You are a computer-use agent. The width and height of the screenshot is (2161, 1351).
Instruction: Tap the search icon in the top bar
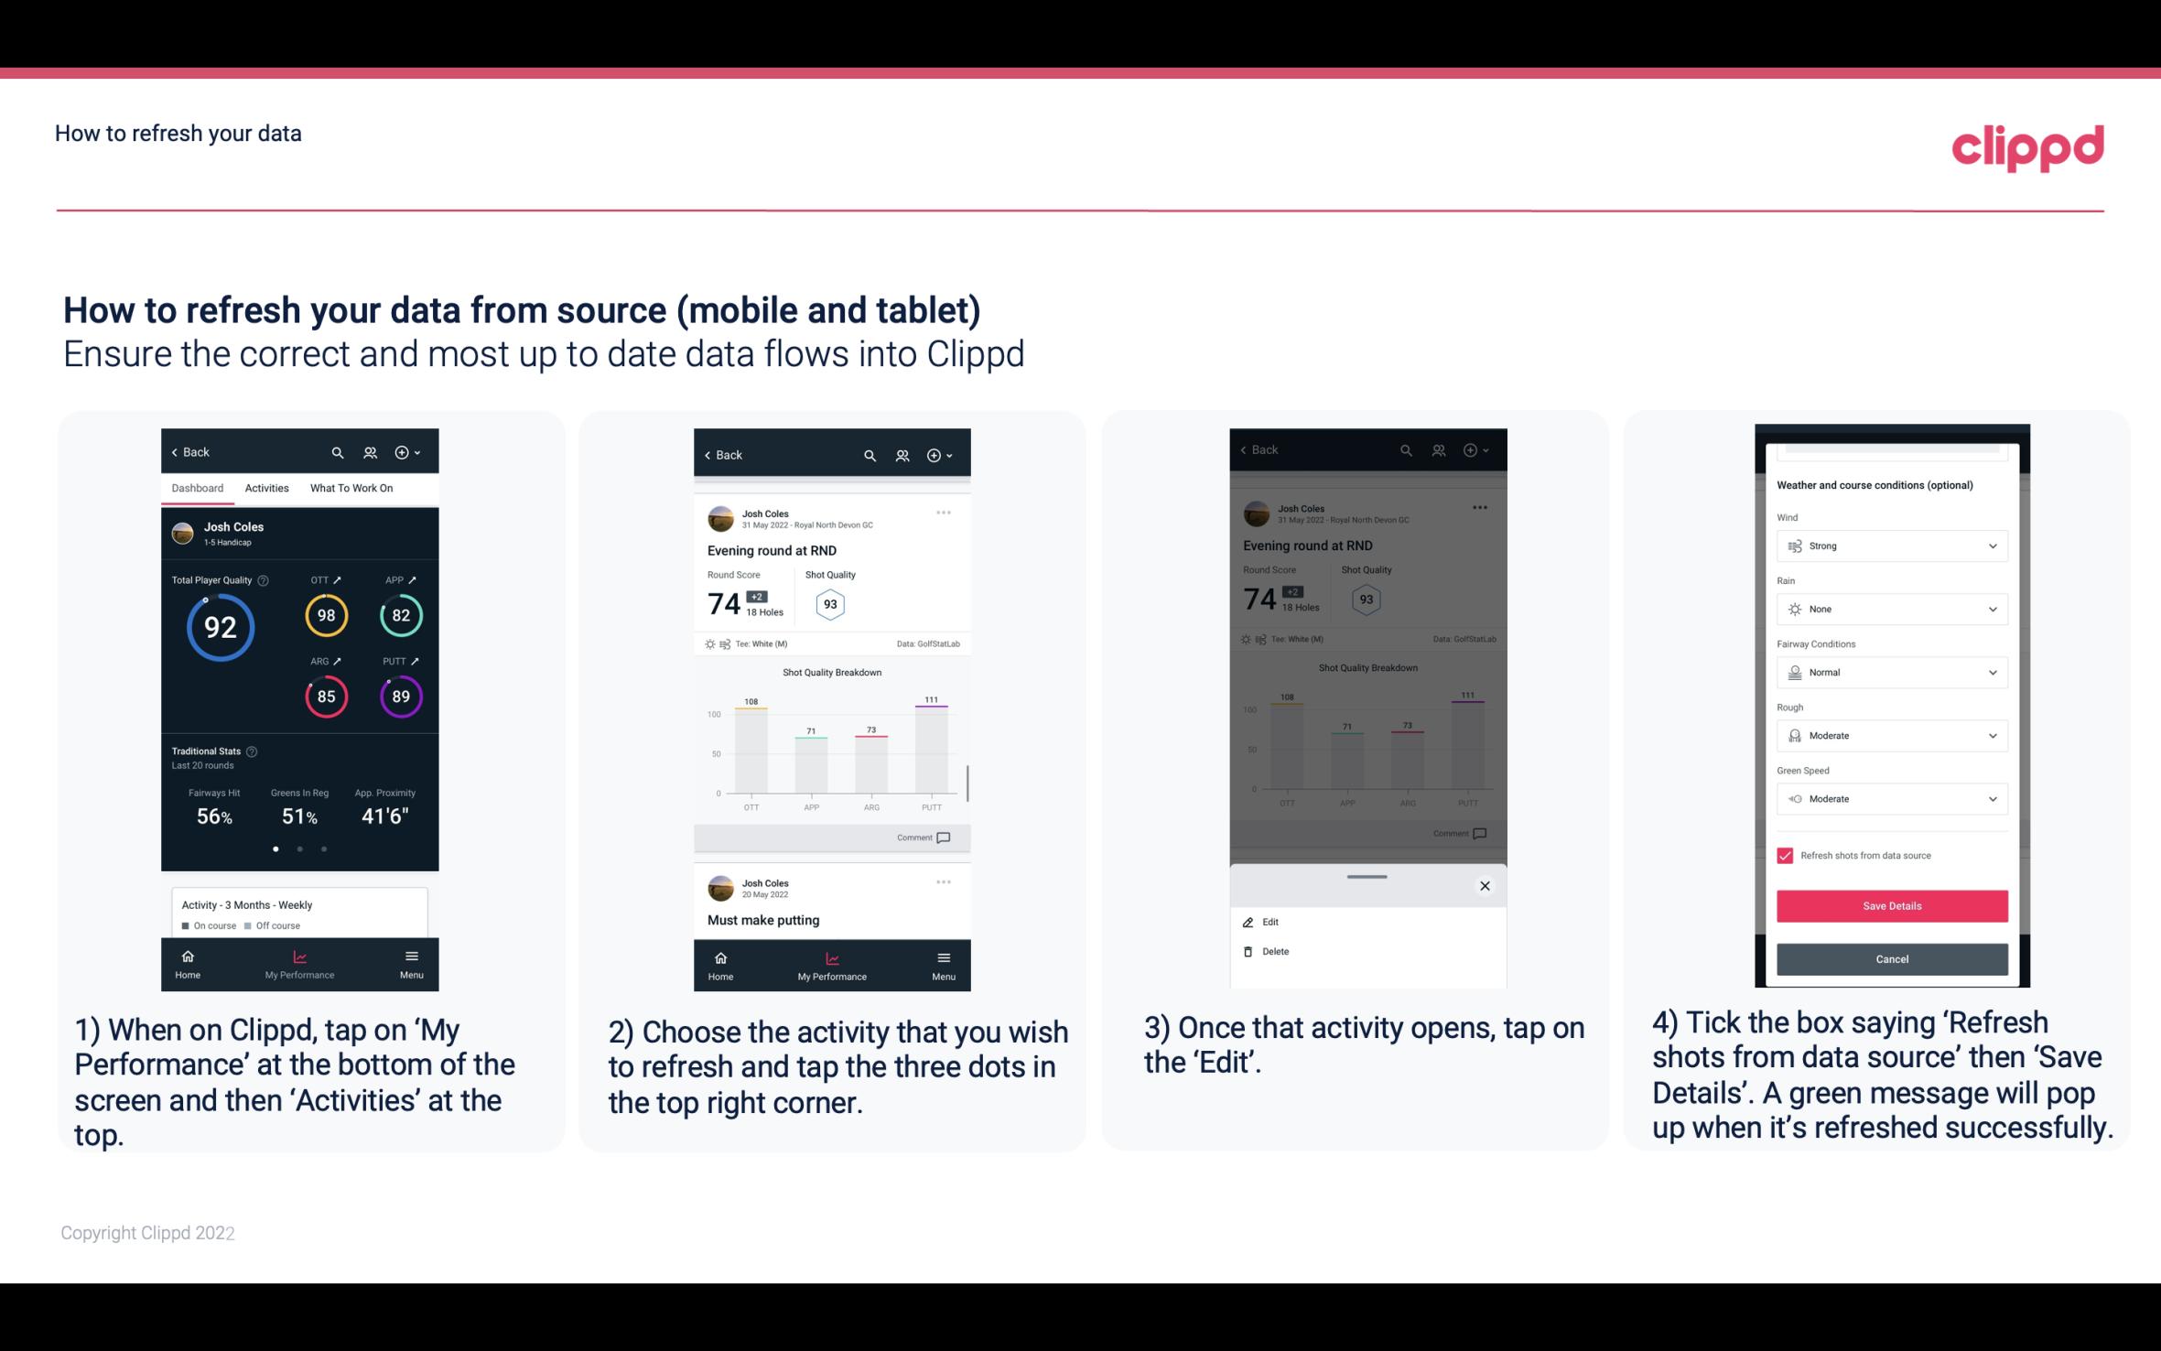340,451
